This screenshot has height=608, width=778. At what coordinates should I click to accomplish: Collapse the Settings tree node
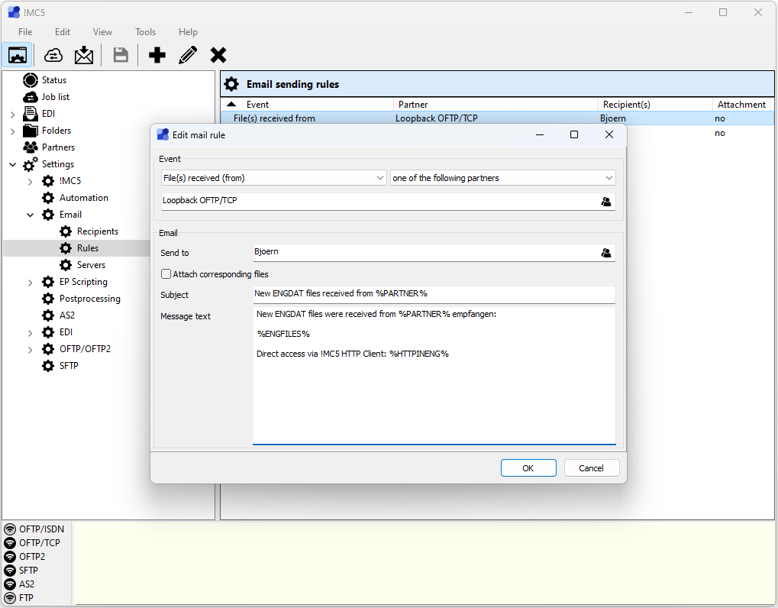coord(13,165)
